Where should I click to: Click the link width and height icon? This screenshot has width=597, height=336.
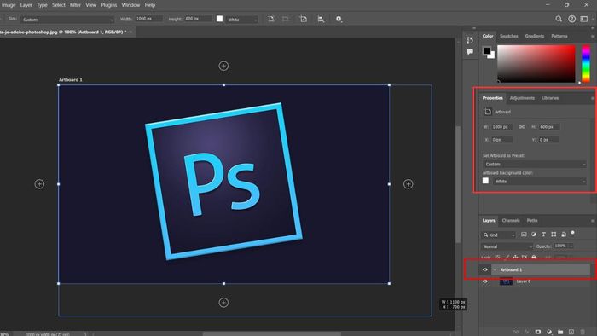click(522, 127)
